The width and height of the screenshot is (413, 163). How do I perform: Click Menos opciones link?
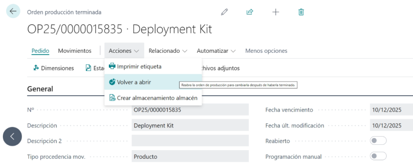click(266, 51)
